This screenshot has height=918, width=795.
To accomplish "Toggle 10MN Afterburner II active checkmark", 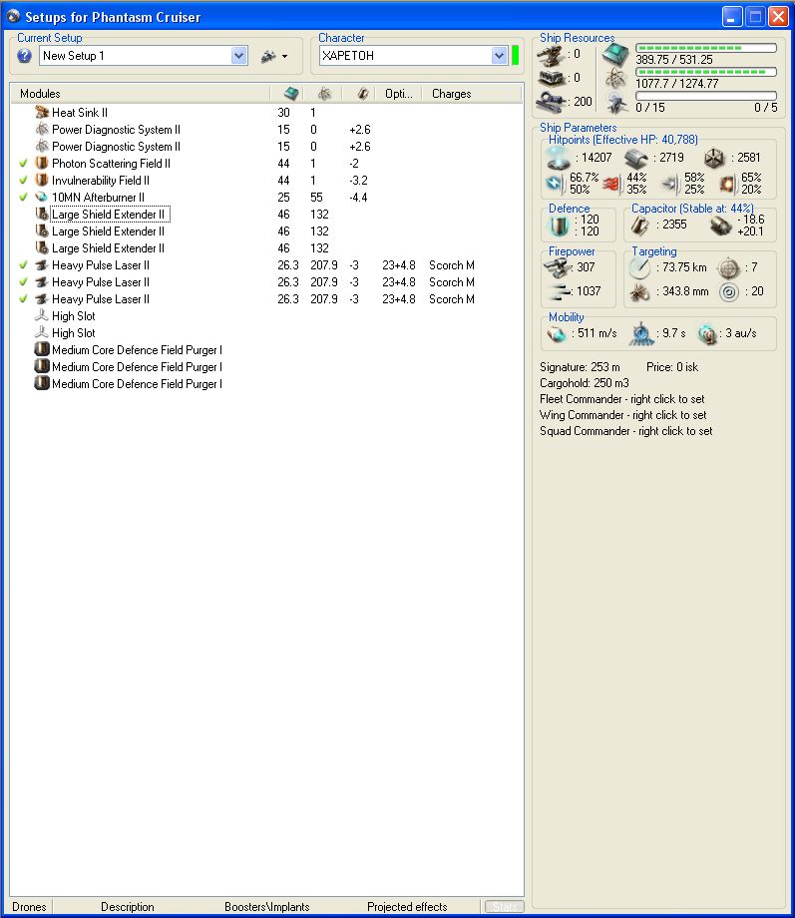I will tap(23, 198).
